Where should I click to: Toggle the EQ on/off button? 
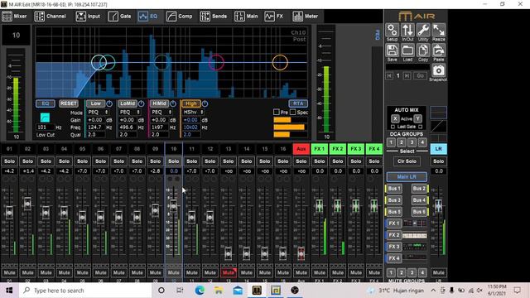click(x=46, y=103)
